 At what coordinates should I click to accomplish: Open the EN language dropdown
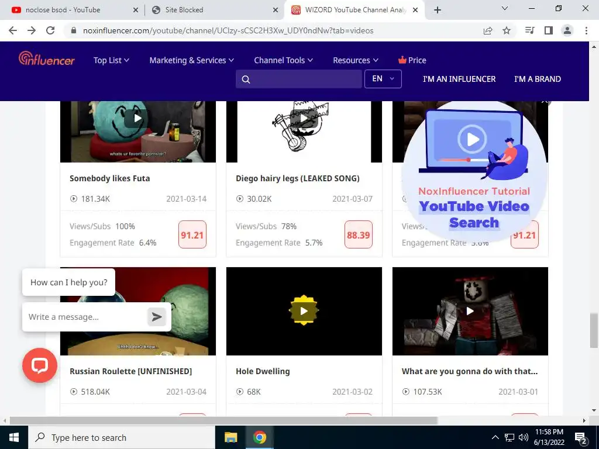coord(383,79)
